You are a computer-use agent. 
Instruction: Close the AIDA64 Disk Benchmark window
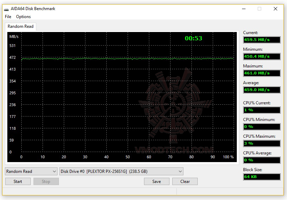pyautogui.click(x=275, y=9)
